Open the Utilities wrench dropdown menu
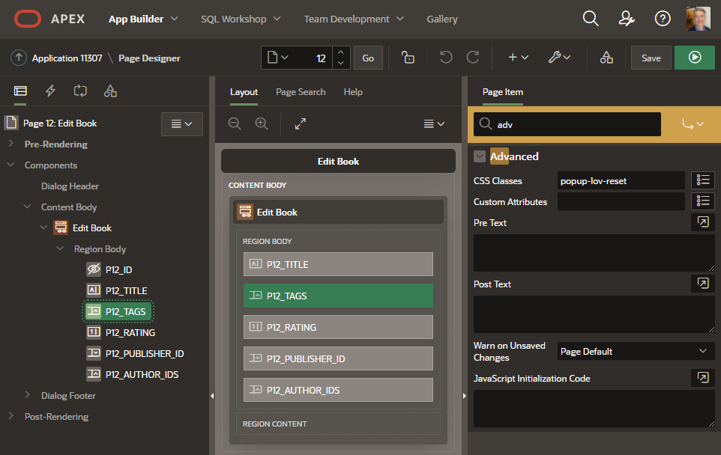721x455 pixels. (x=558, y=58)
